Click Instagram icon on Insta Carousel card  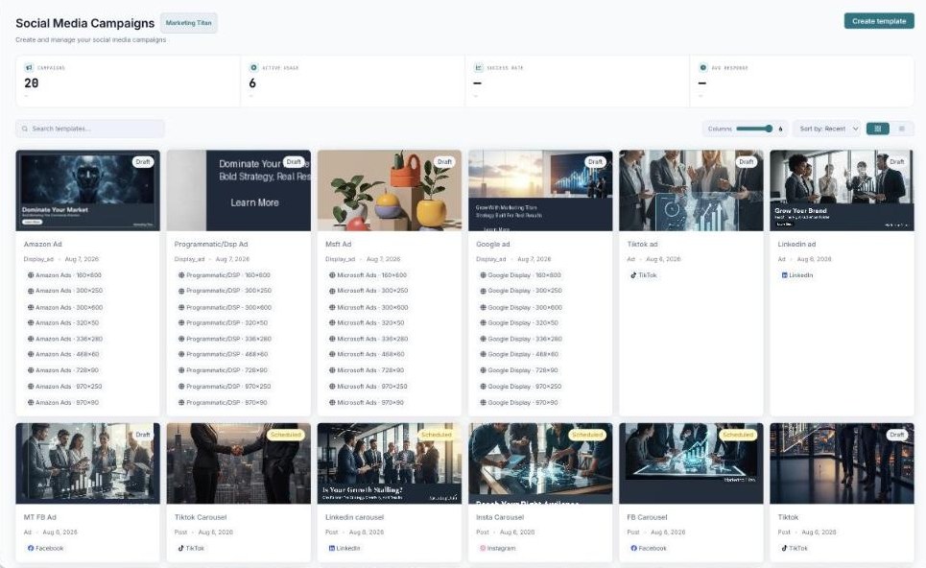pyautogui.click(x=483, y=549)
